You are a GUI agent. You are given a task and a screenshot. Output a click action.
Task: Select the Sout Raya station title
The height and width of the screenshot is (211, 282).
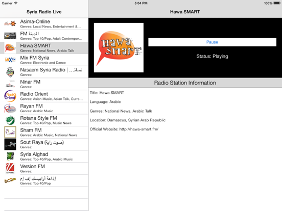click(x=42, y=142)
